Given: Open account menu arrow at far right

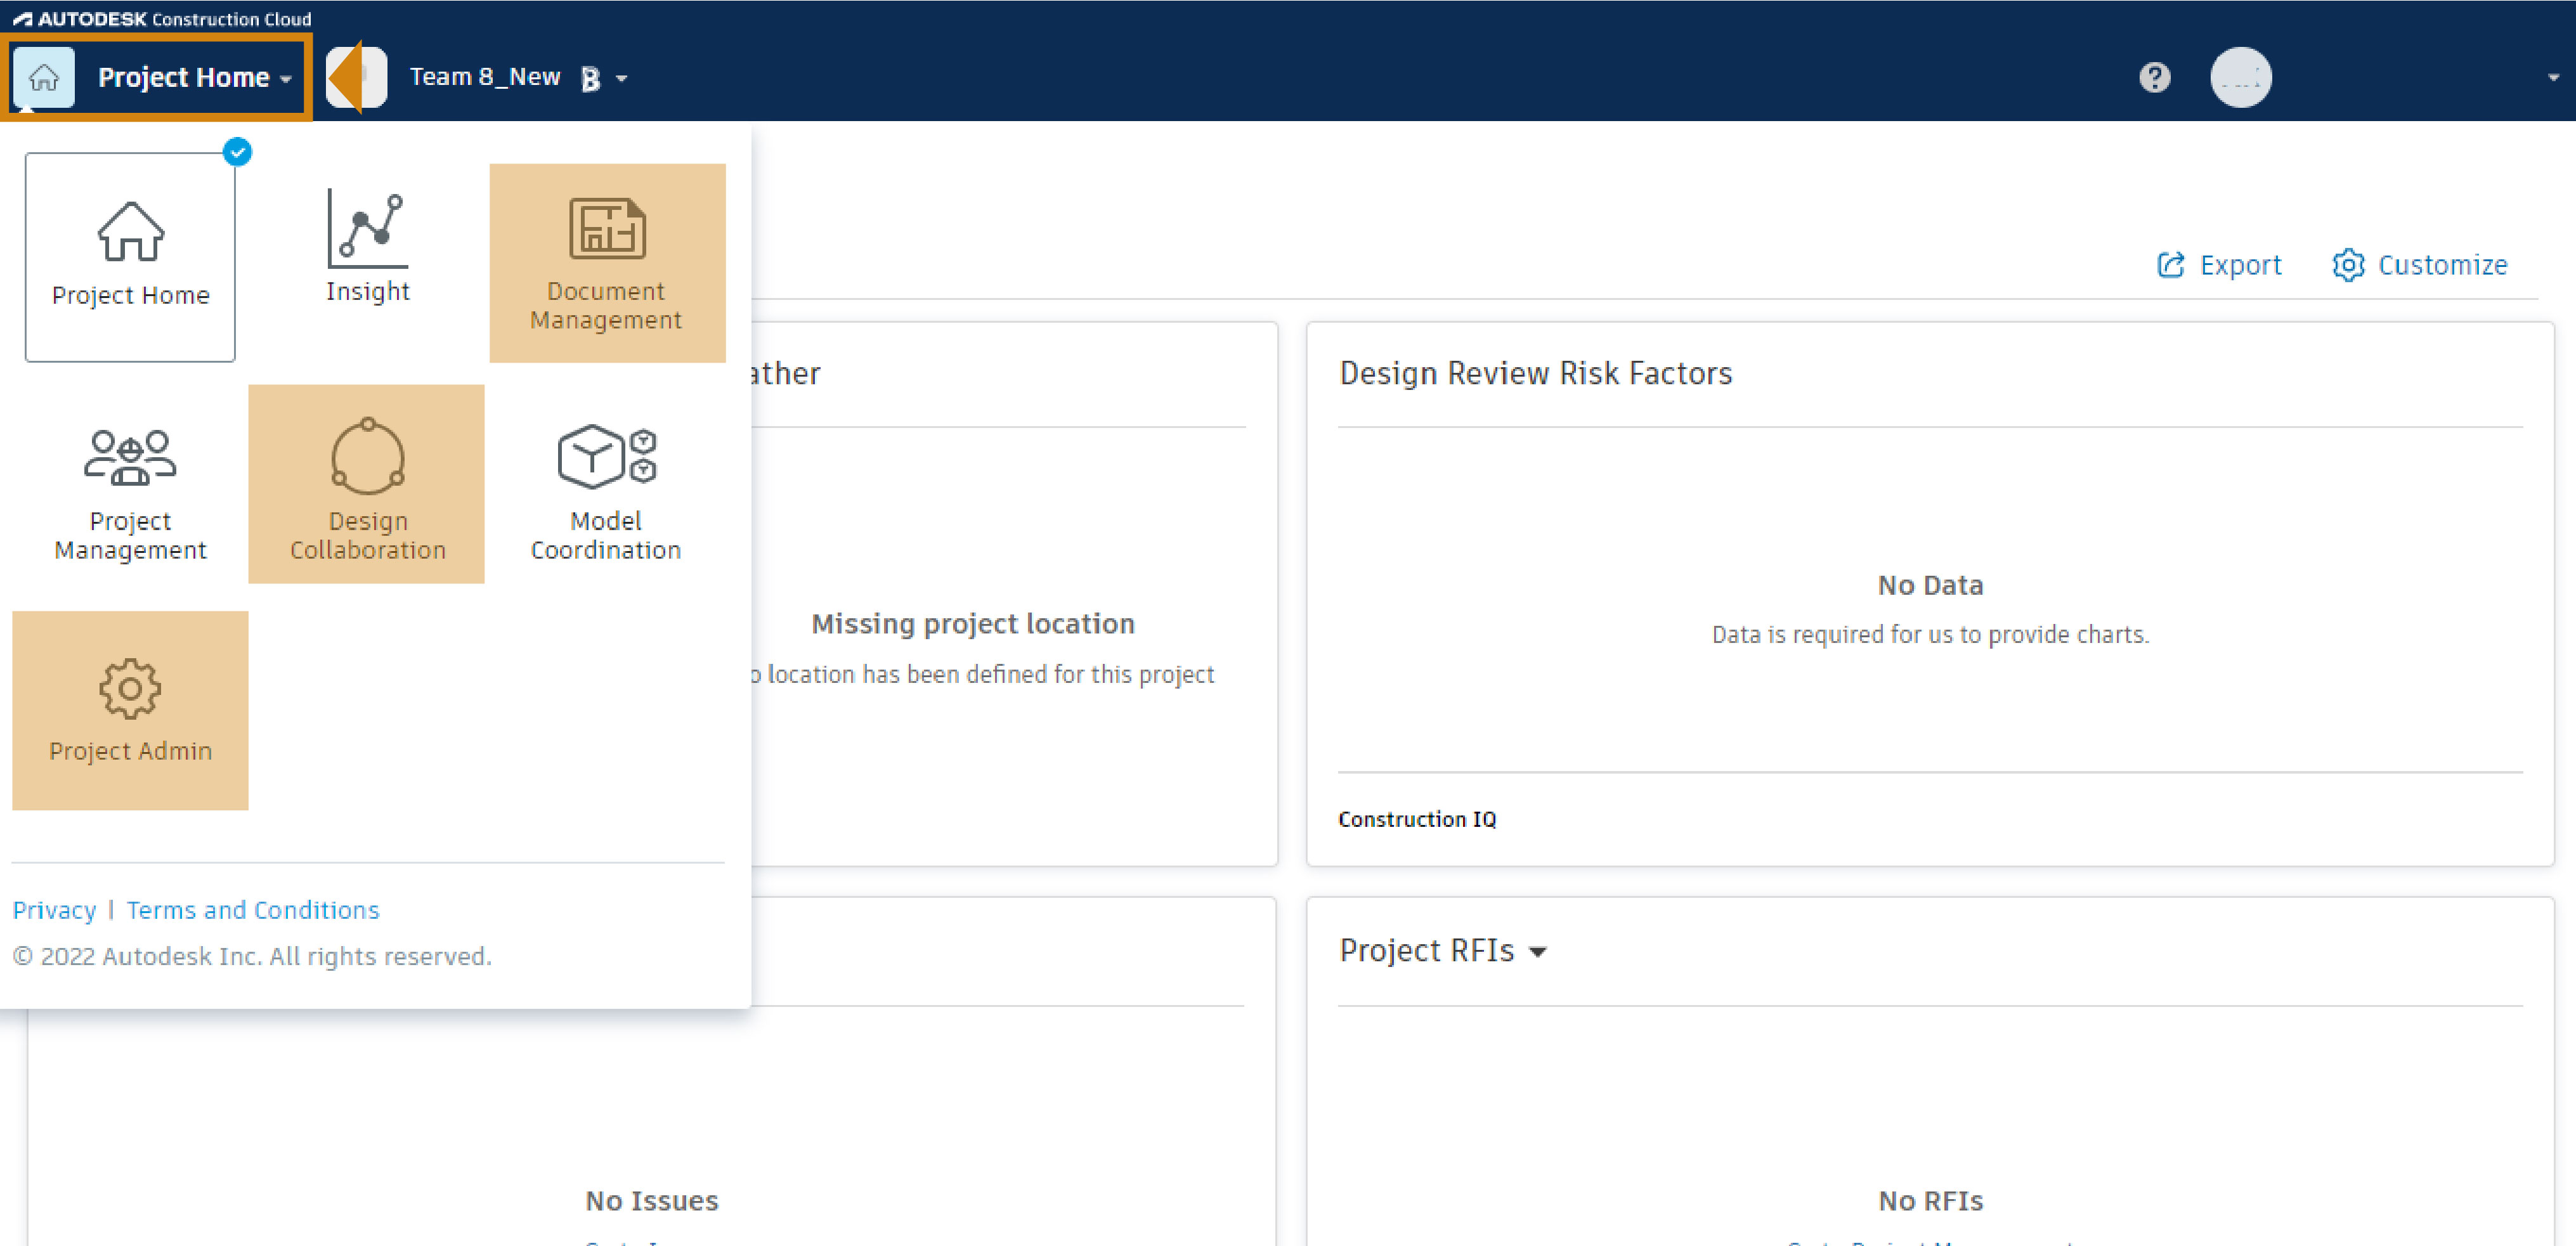Looking at the screenshot, I should (x=2552, y=77).
